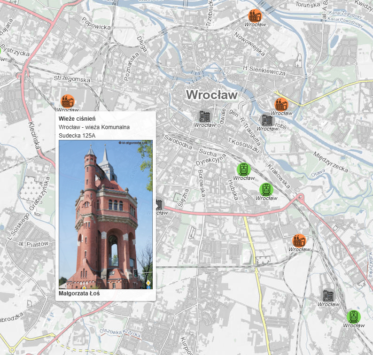Image resolution: width=373 pixels, height=355 pixels.
Task: Open the green train marker next to Hubska
Action: 244,170
